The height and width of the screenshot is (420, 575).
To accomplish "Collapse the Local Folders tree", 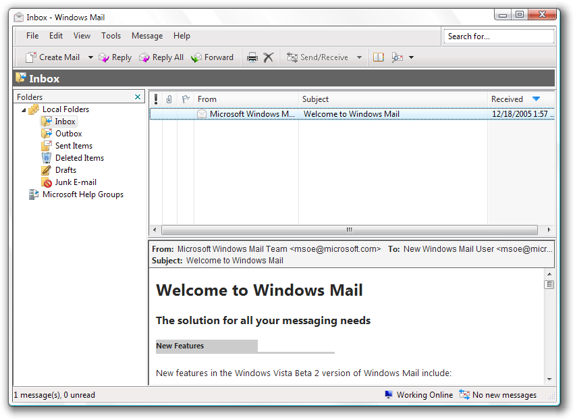I will pos(24,109).
